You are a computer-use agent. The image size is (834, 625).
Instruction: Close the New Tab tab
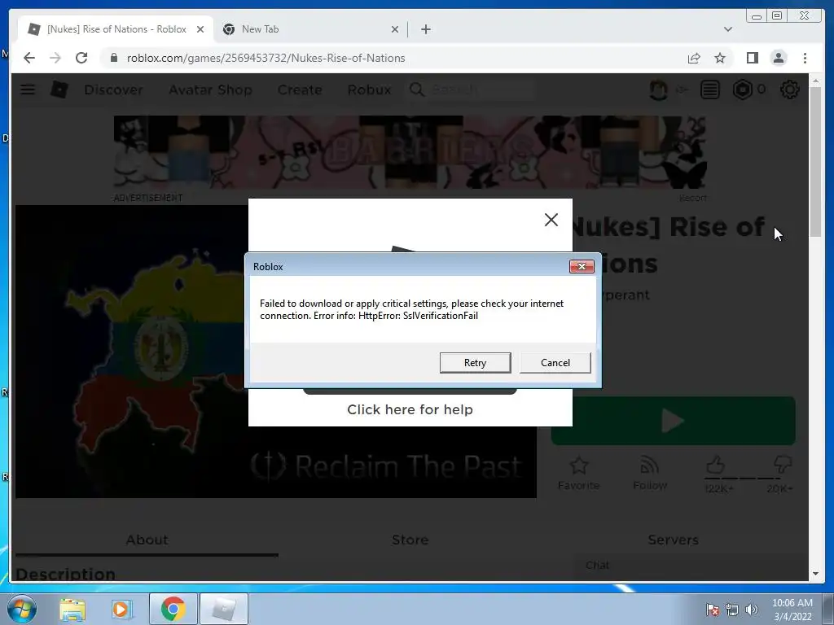[x=395, y=29]
